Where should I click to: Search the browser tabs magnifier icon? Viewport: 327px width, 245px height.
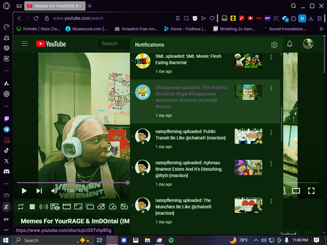click(x=294, y=6)
